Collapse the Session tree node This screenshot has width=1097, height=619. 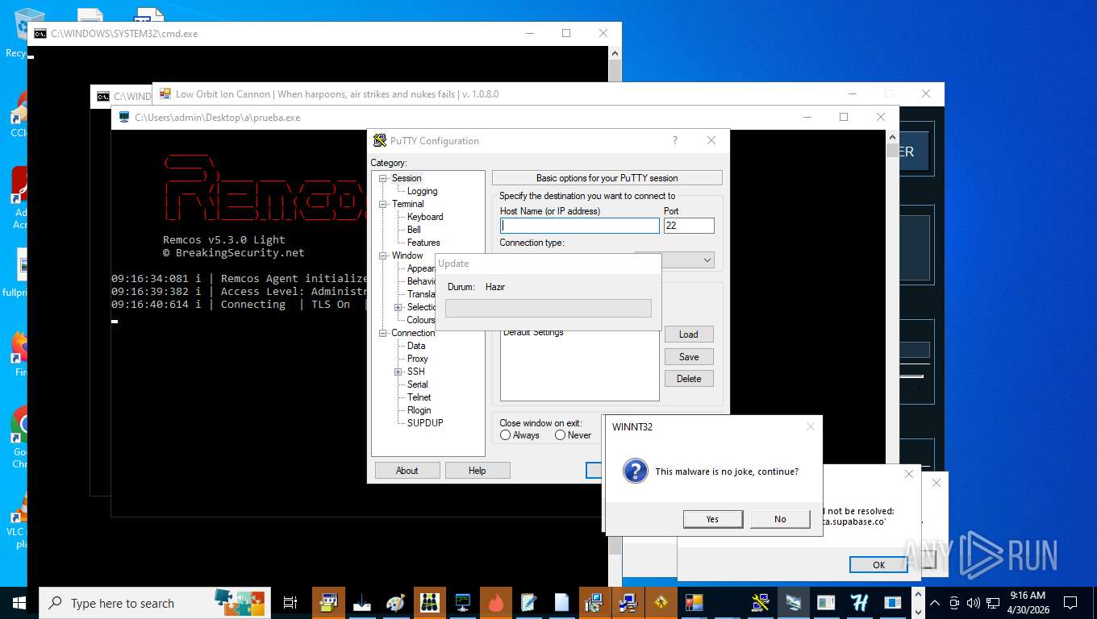point(383,178)
